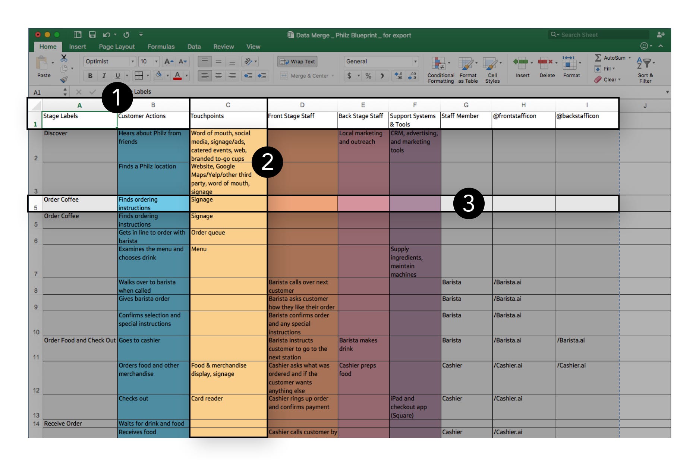Click the Search Sheet field
The width and height of the screenshot is (699, 466).
coord(599,35)
